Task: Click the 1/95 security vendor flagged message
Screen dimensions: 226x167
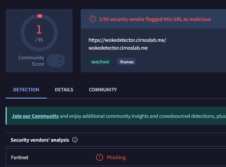Action: pos(155,19)
